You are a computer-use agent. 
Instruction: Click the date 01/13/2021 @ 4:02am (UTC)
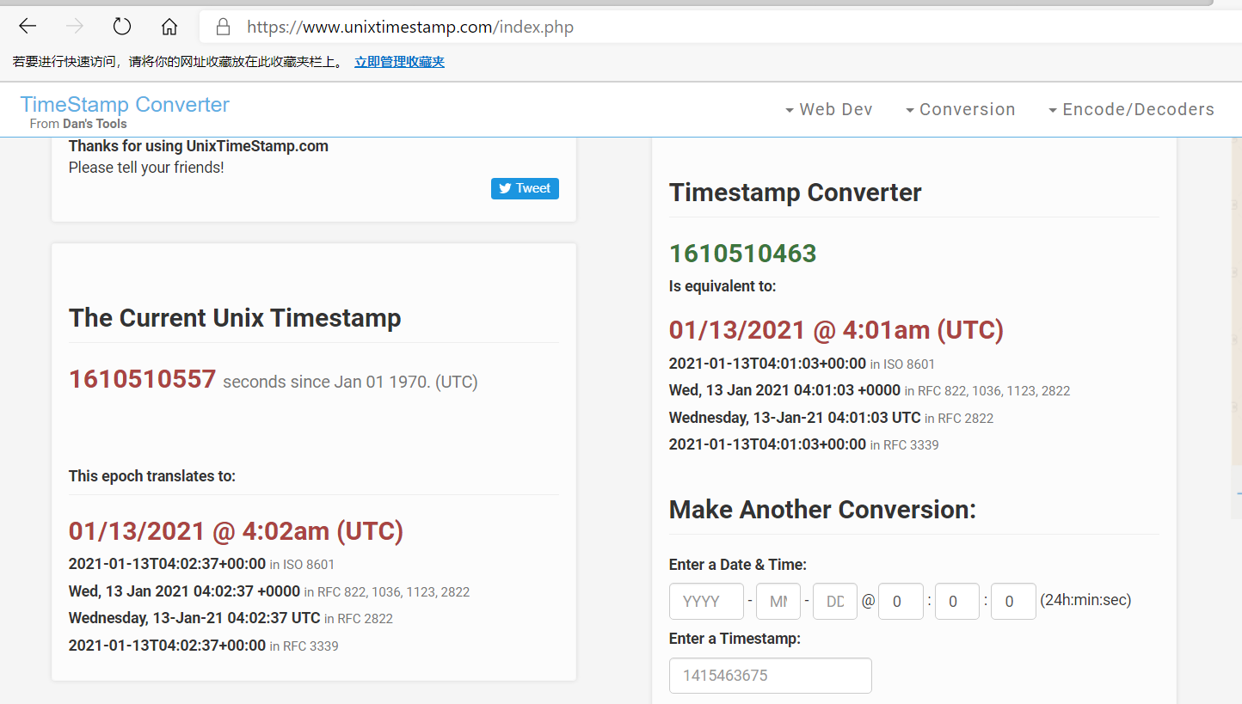(x=236, y=531)
